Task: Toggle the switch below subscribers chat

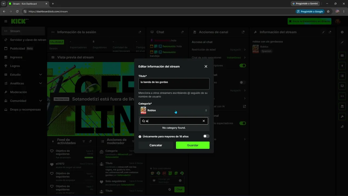Action: 243,82
